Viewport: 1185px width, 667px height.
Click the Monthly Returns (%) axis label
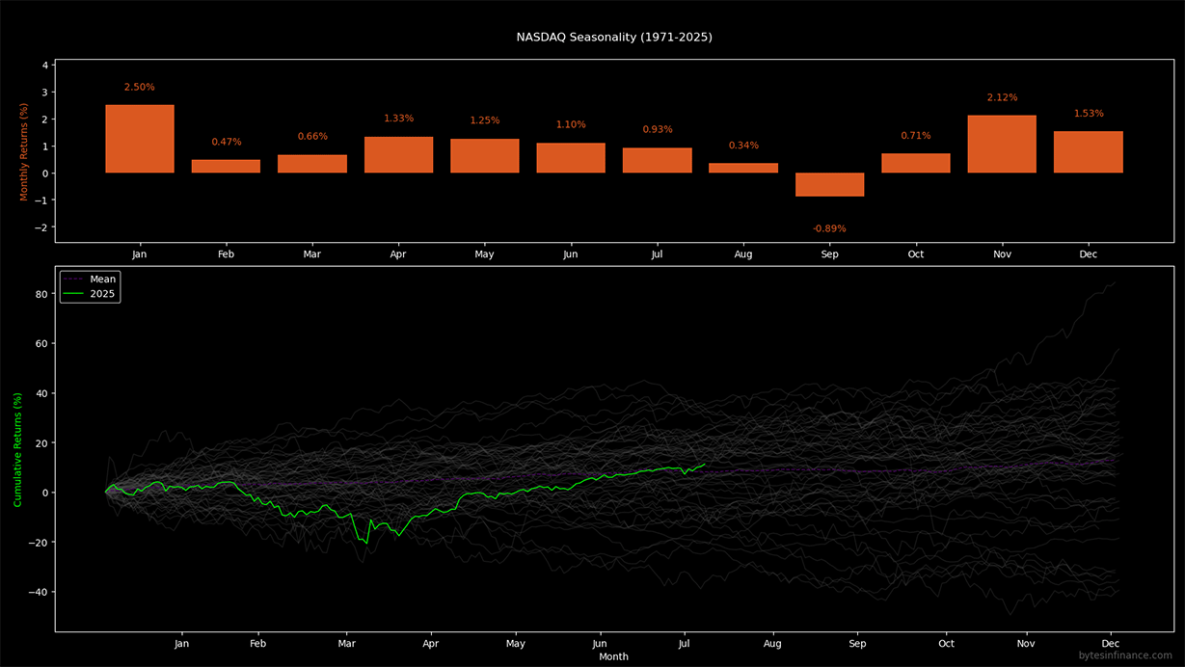tap(25, 150)
